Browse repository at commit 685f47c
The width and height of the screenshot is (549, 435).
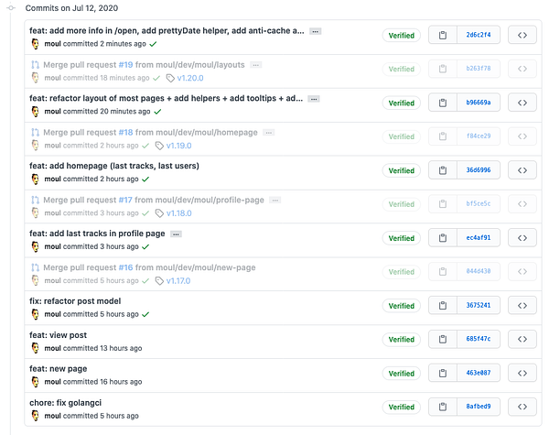[x=522, y=339]
